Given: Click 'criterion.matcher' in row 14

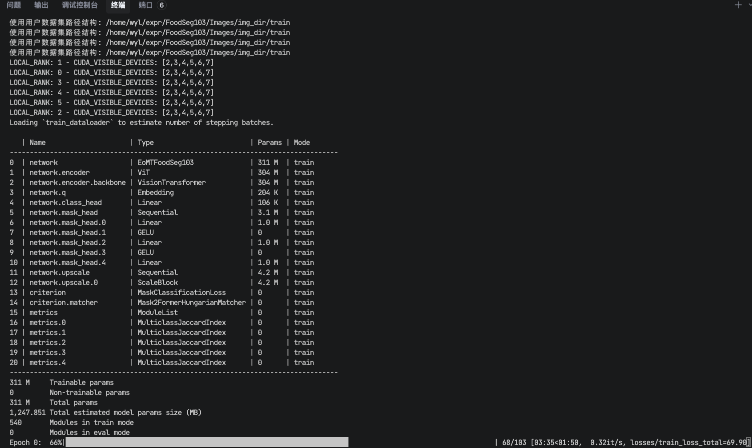Looking at the screenshot, I should [x=64, y=302].
